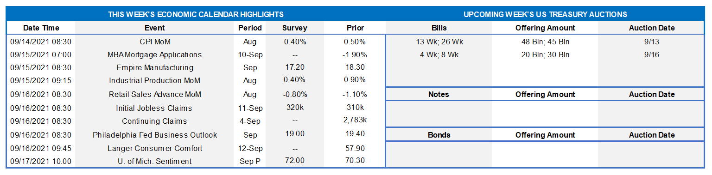
Task: Select the 'Upcoming Week's US Treasury Auctions' header
Action: coord(545,15)
